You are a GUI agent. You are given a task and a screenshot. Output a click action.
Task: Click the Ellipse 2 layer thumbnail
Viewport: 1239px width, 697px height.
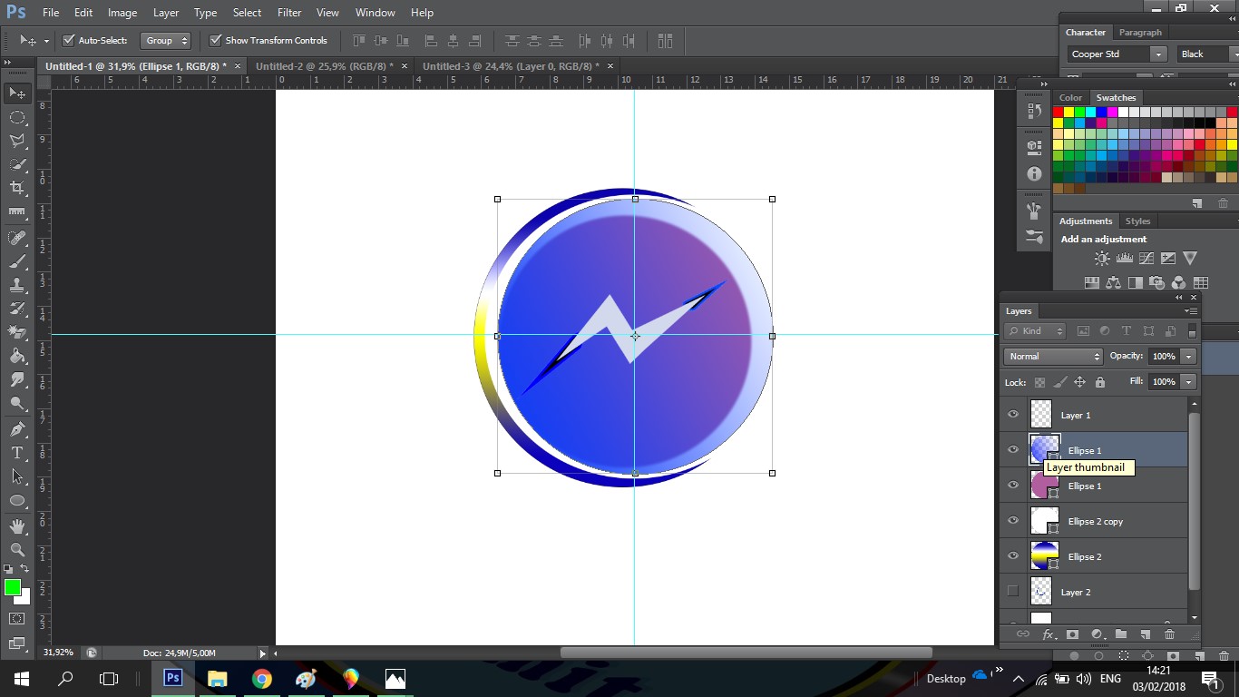pos(1045,556)
